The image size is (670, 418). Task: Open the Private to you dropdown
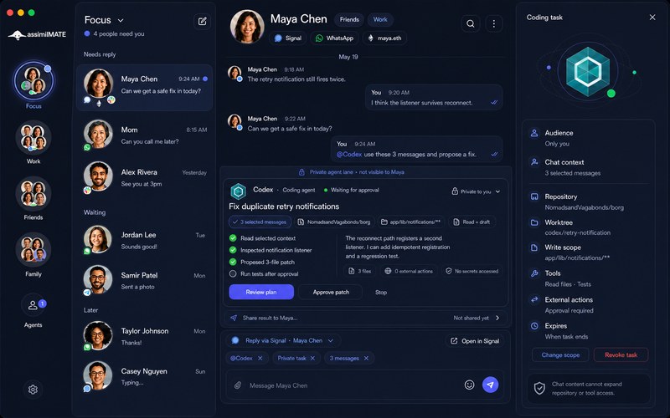[476, 191]
